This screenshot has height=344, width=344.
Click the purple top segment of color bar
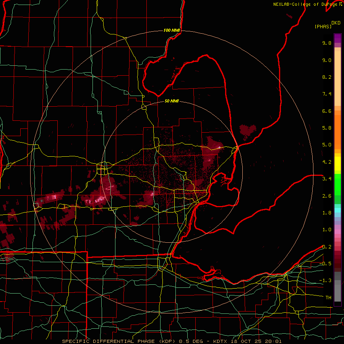(x=338, y=38)
